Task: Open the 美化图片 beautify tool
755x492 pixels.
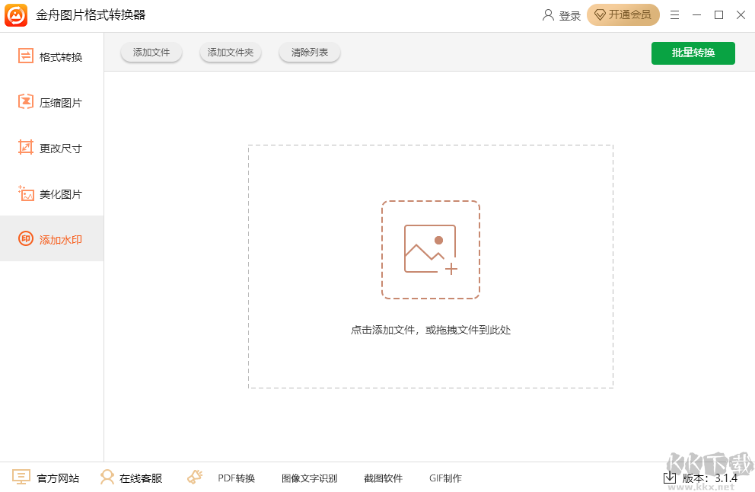Action: pos(51,193)
